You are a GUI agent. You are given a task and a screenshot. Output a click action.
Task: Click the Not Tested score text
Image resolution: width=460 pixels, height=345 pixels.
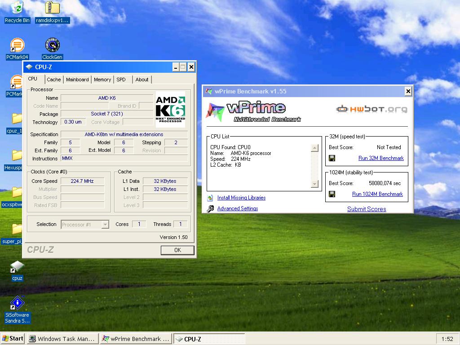tap(389, 147)
